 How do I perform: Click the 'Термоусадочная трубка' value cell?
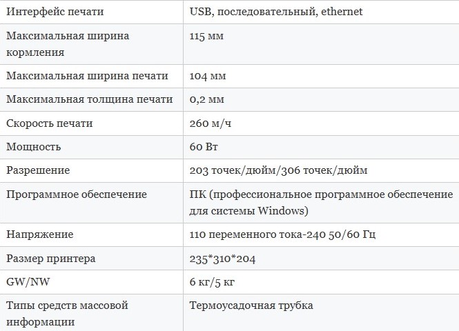click(x=321, y=313)
